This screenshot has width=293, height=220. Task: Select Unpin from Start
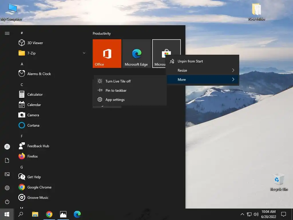pos(203,61)
